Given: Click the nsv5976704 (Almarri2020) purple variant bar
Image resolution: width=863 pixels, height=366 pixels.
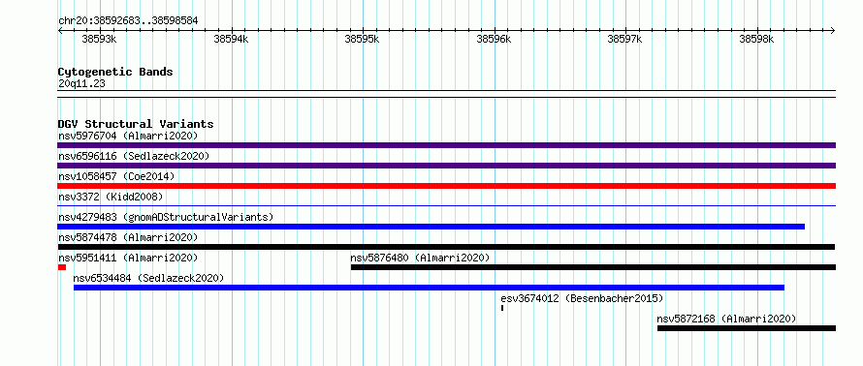Looking at the screenshot, I should click(x=446, y=145).
